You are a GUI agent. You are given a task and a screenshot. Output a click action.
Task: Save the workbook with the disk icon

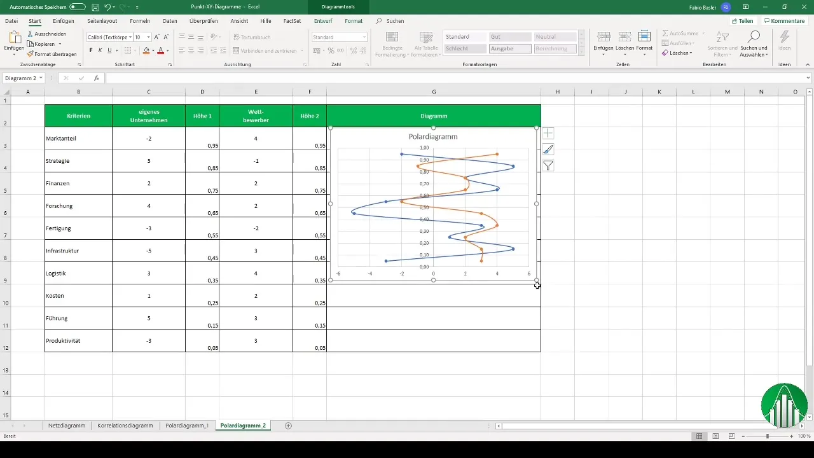95,6
